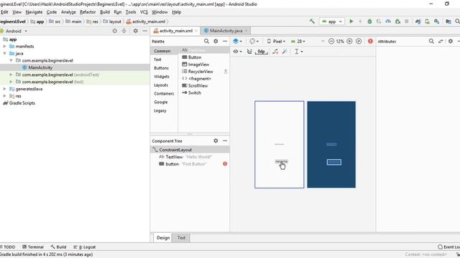The height and width of the screenshot is (258, 460).
Task: Click the Clear All Constraints icon
Action: click(x=275, y=52)
